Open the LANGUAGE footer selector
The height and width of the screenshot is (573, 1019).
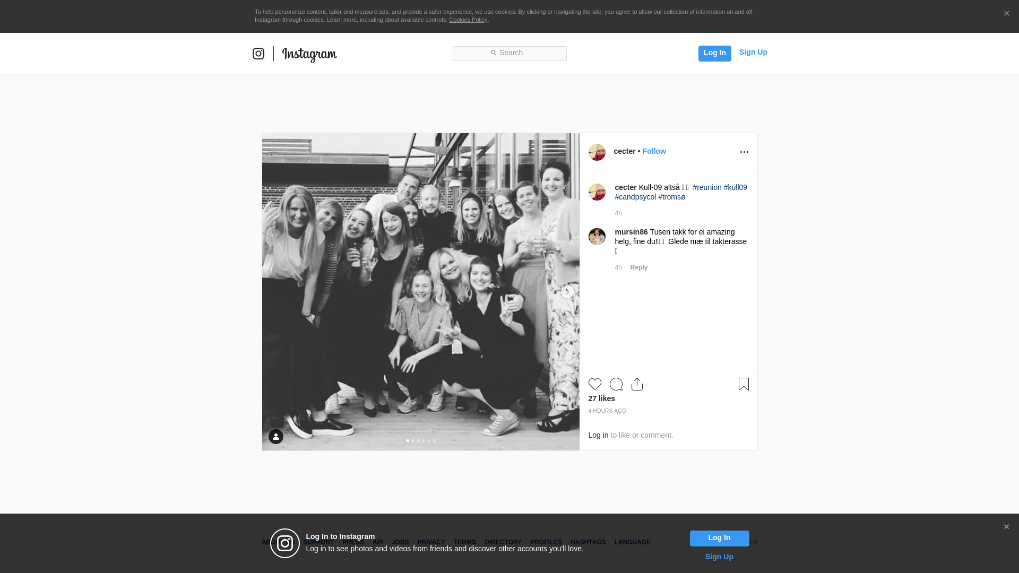tap(632, 543)
